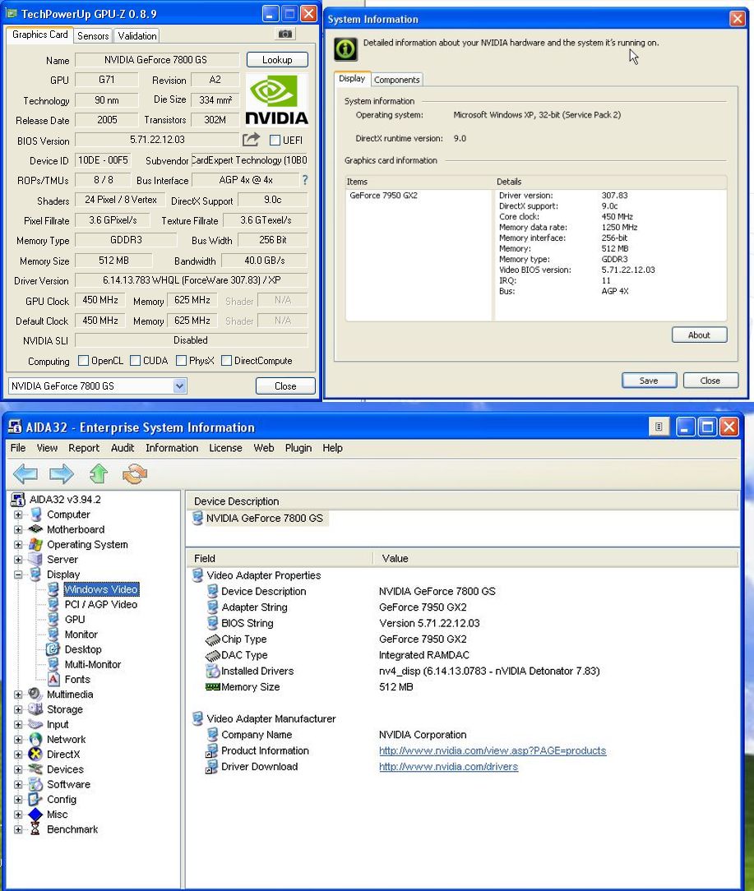Open the GPU selection dropdown in GPU-Z

[179, 386]
